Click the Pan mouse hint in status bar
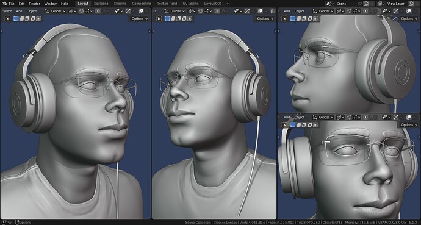421x225 pixels. tap(7, 223)
